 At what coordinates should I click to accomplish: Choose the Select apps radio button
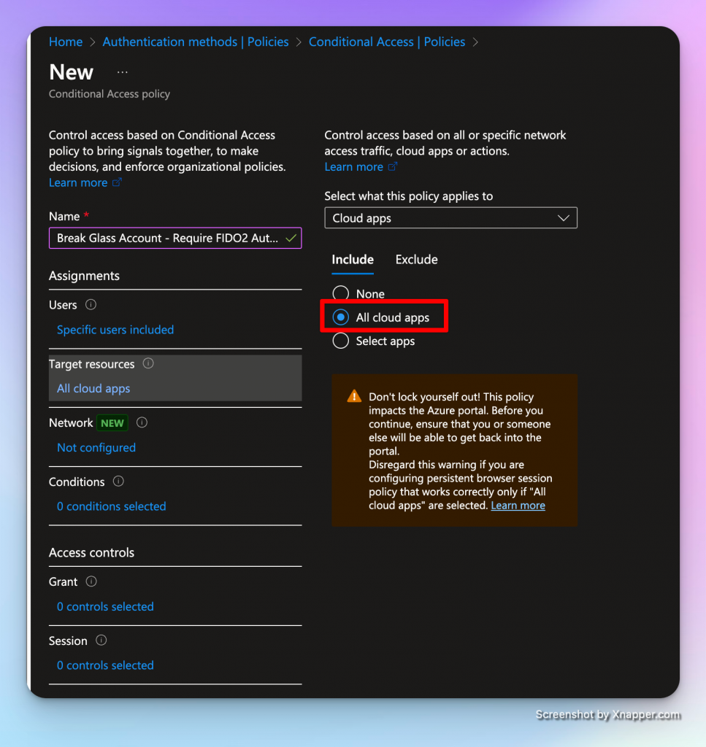click(x=340, y=341)
